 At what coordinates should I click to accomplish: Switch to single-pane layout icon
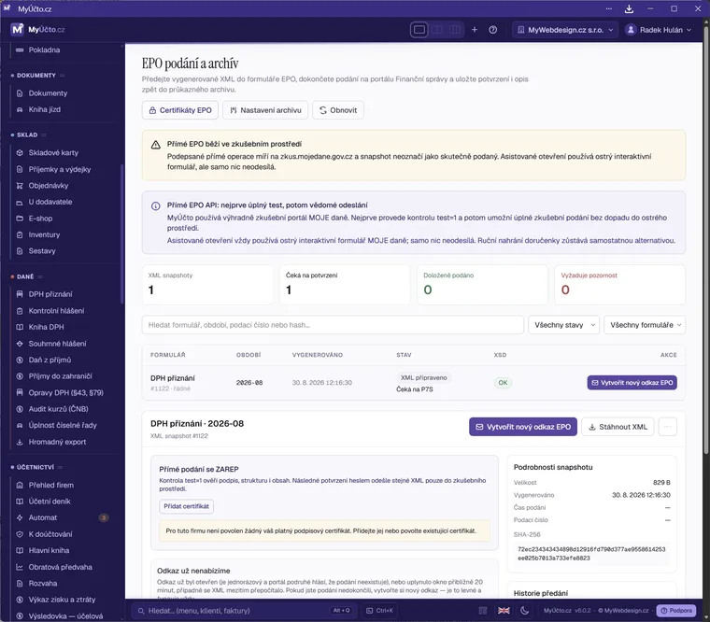tap(419, 30)
